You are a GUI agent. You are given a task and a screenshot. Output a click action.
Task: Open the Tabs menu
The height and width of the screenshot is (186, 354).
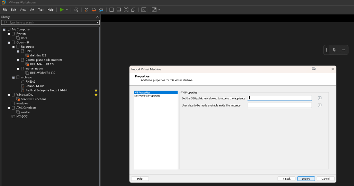coord(41,10)
